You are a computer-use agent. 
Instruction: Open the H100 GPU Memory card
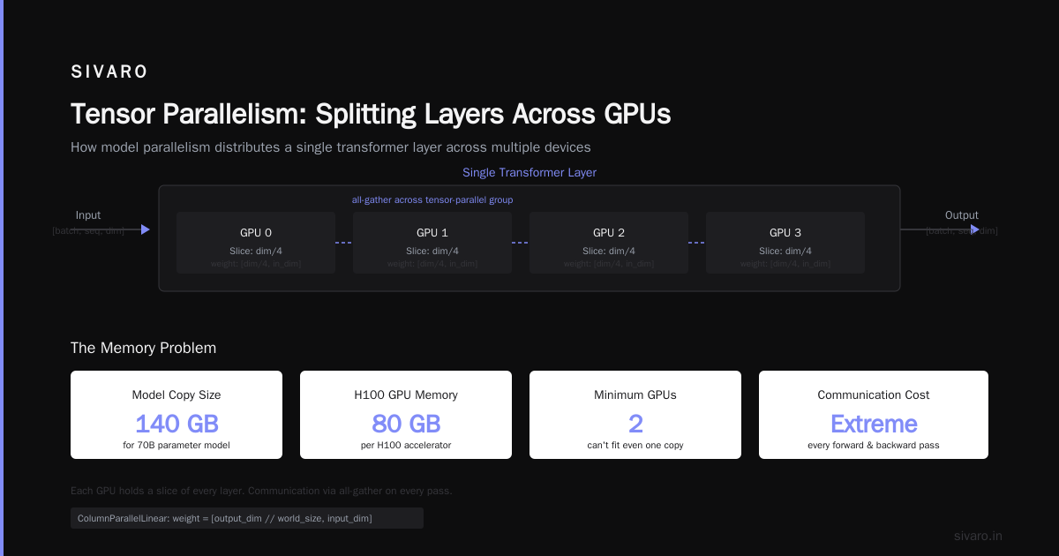point(406,415)
